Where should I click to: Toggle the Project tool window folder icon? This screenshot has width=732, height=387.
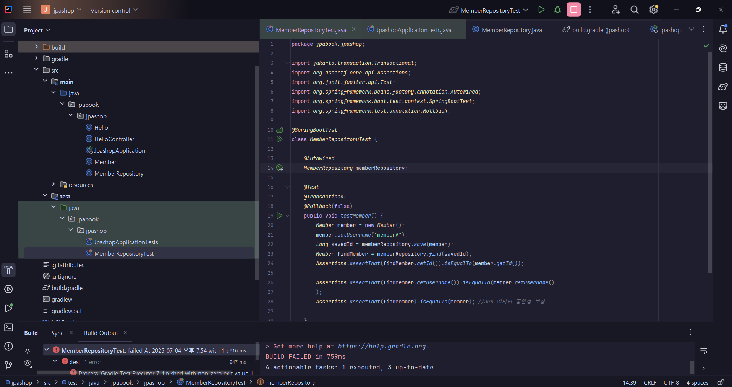[x=8, y=29]
